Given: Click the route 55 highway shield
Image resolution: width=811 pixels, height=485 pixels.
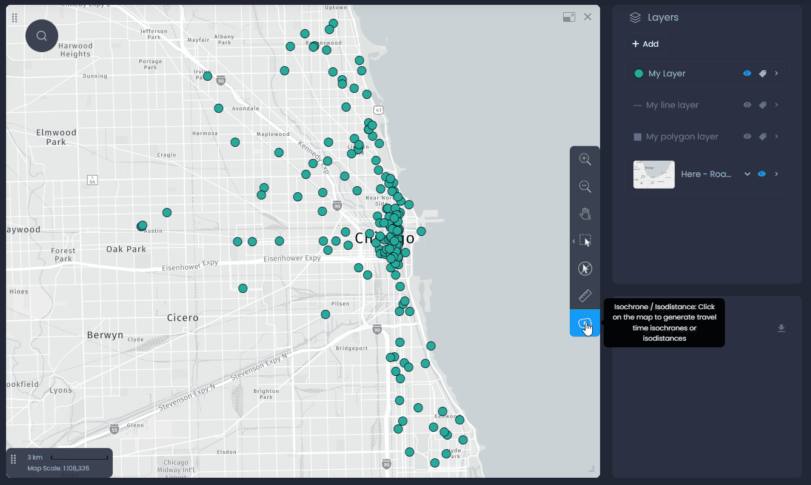Looking at the screenshot, I should click(x=115, y=429).
